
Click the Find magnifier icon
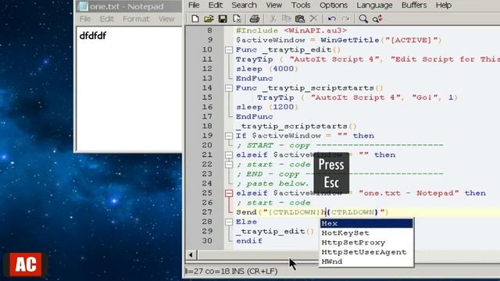point(362,19)
